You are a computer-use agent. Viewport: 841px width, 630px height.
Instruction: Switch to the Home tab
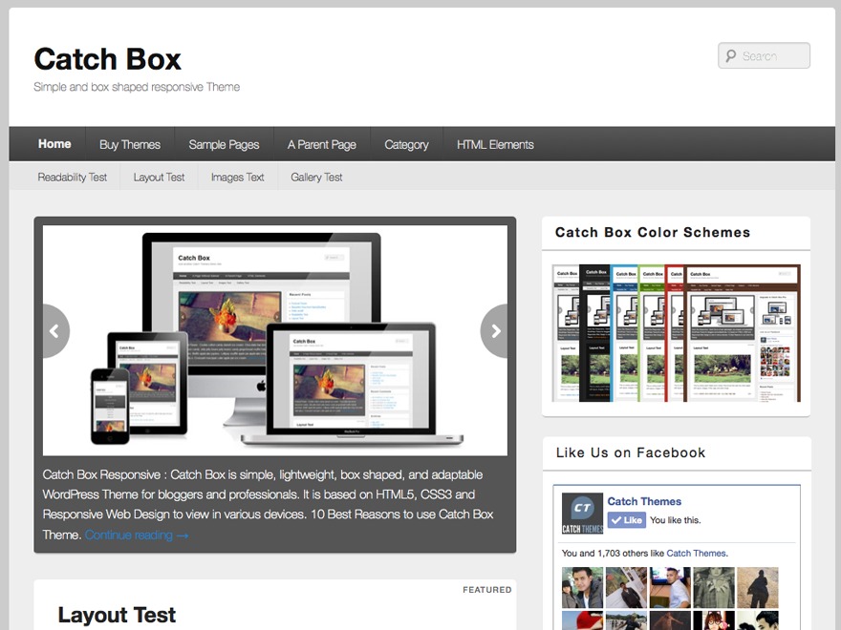click(x=54, y=144)
